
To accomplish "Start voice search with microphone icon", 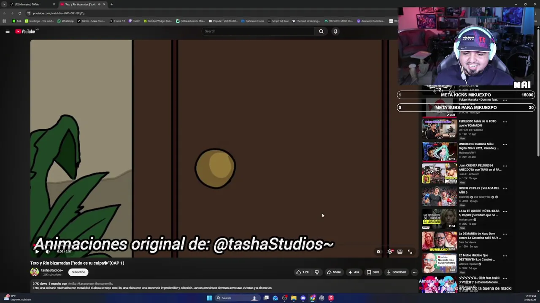I will [x=335, y=31].
